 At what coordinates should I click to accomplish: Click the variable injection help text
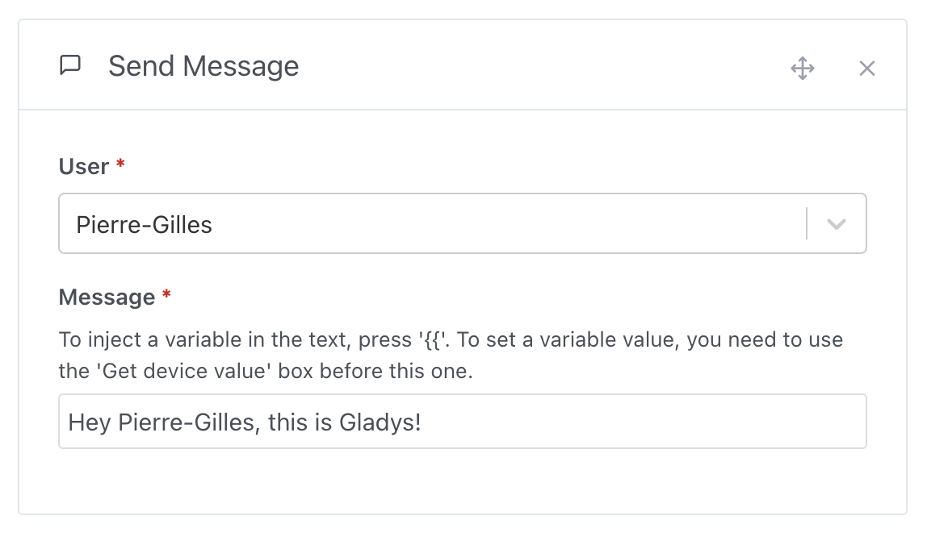click(450, 355)
